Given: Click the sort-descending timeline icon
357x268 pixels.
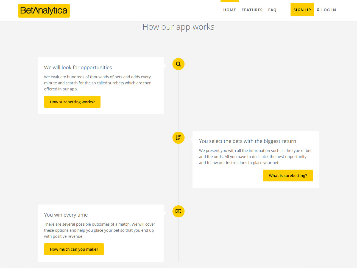Looking at the screenshot, I should pyautogui.click(x=178, y=138).
